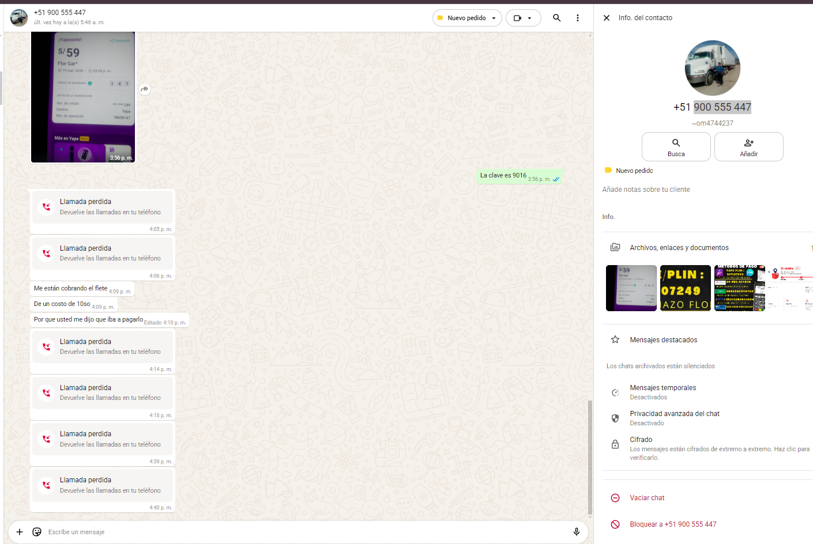Click the plus attach icon
813x544 pixels.
point(20,532)
